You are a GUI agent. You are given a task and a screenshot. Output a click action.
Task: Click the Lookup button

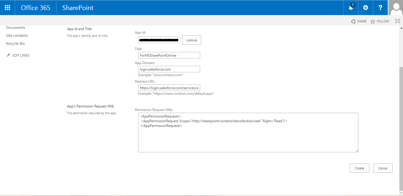pos(192,40)
